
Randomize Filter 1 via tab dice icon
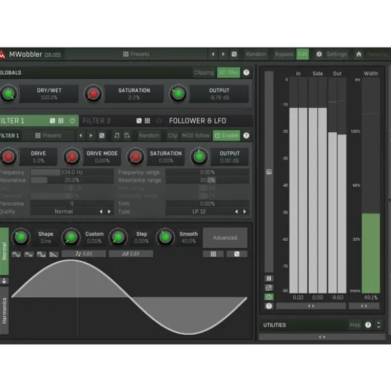pyautogui.click(x=52, y=121)
